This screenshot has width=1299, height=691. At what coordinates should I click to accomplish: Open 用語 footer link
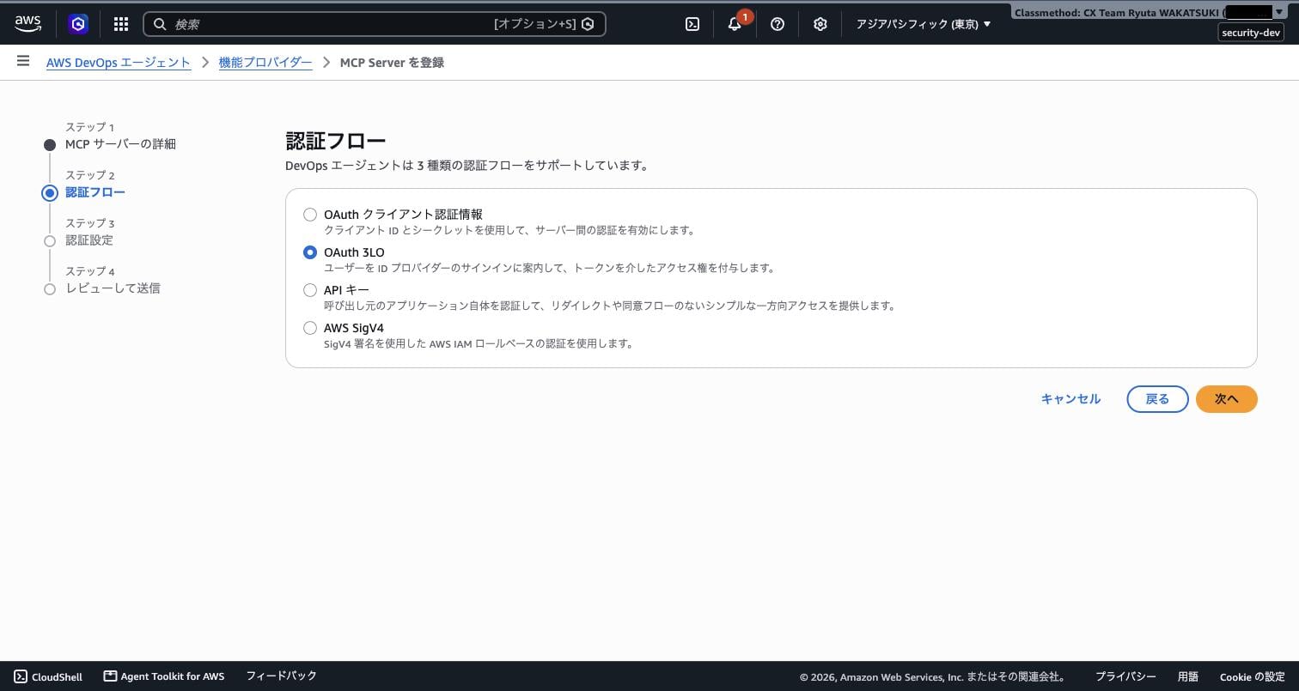tap(1187, 676)
